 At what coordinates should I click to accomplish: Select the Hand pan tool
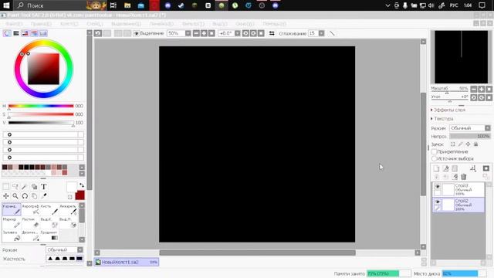[34, 196]
